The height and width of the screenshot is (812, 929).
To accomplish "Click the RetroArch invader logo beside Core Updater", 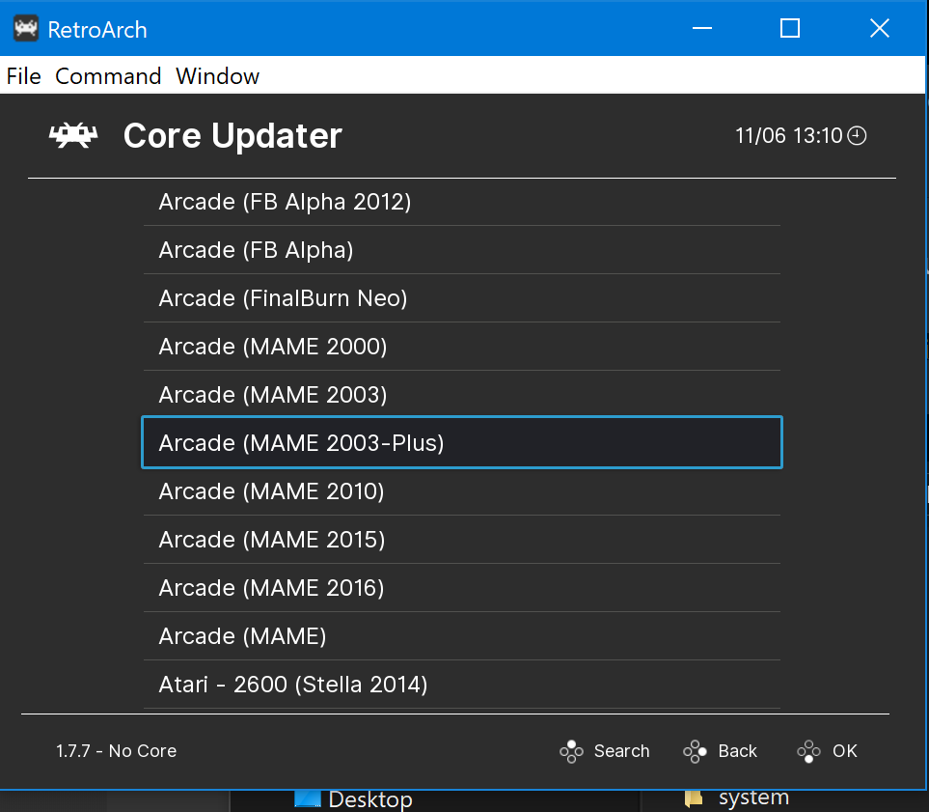I will pos(73,135).
